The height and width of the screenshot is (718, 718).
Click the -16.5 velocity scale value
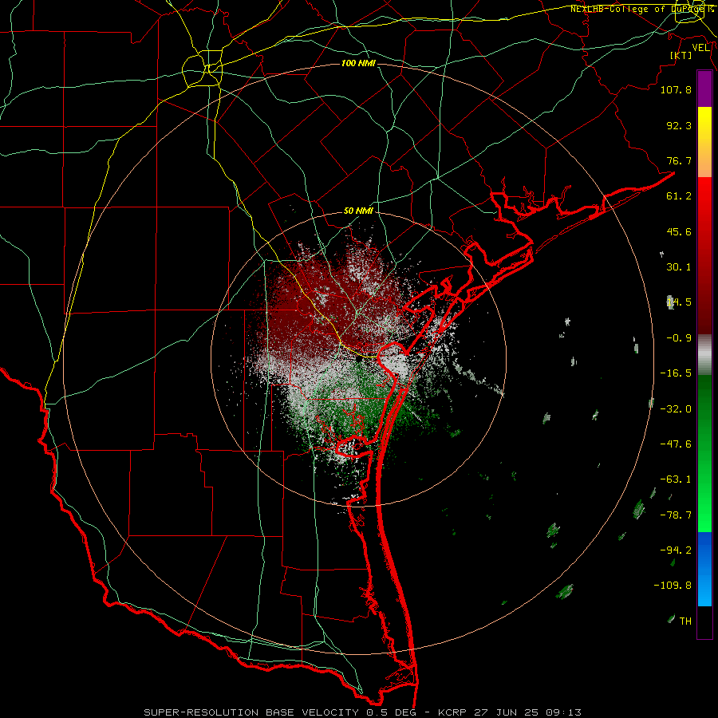tap(676, 373)
